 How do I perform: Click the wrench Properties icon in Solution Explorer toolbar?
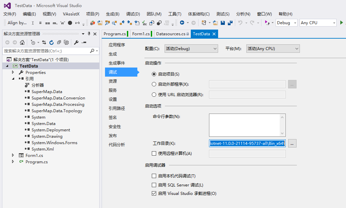76,42
